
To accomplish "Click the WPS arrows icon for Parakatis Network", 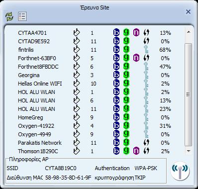I will click(x=146, y=143).
